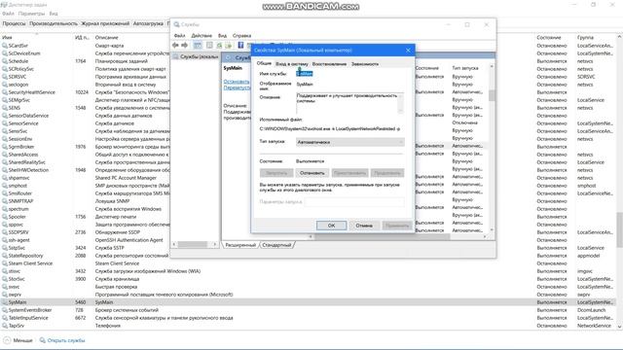Open File menu in Task Manager
Viewport: 623px width, 350px height.
pyautogui.click(x=8, y=14)
